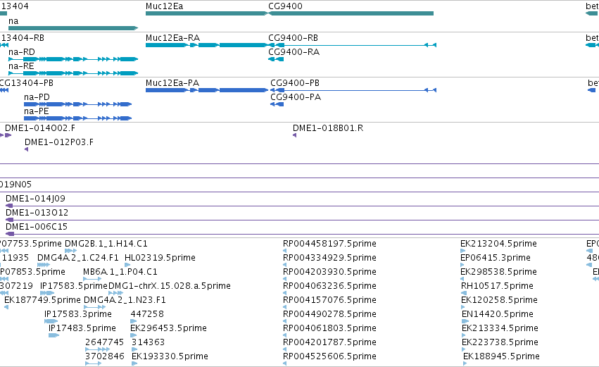Select the Muc12Ea-PA protein glyph
Viewport: 599px width, 367px height.
pyautogui.click(x=207, y=90)
